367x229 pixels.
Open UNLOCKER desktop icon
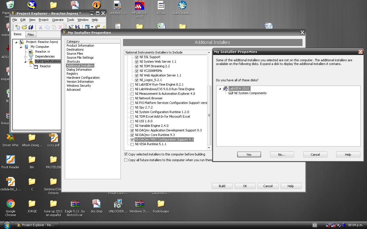[x=118, y=204]
